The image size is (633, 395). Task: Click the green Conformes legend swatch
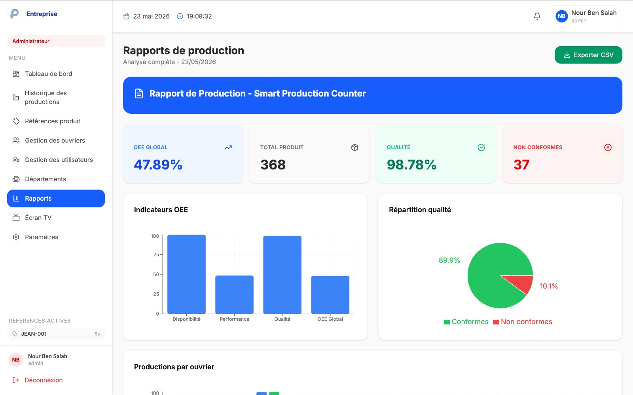coord(447,322)
